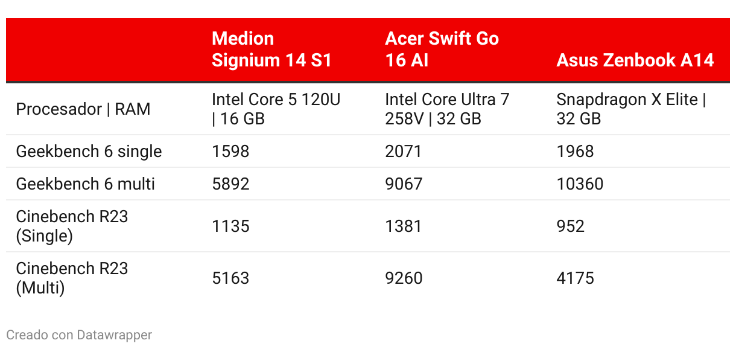Click the Geekbench 6 multi row label
Viewport: 736px width, 349px height.
(x=85, y=184)
